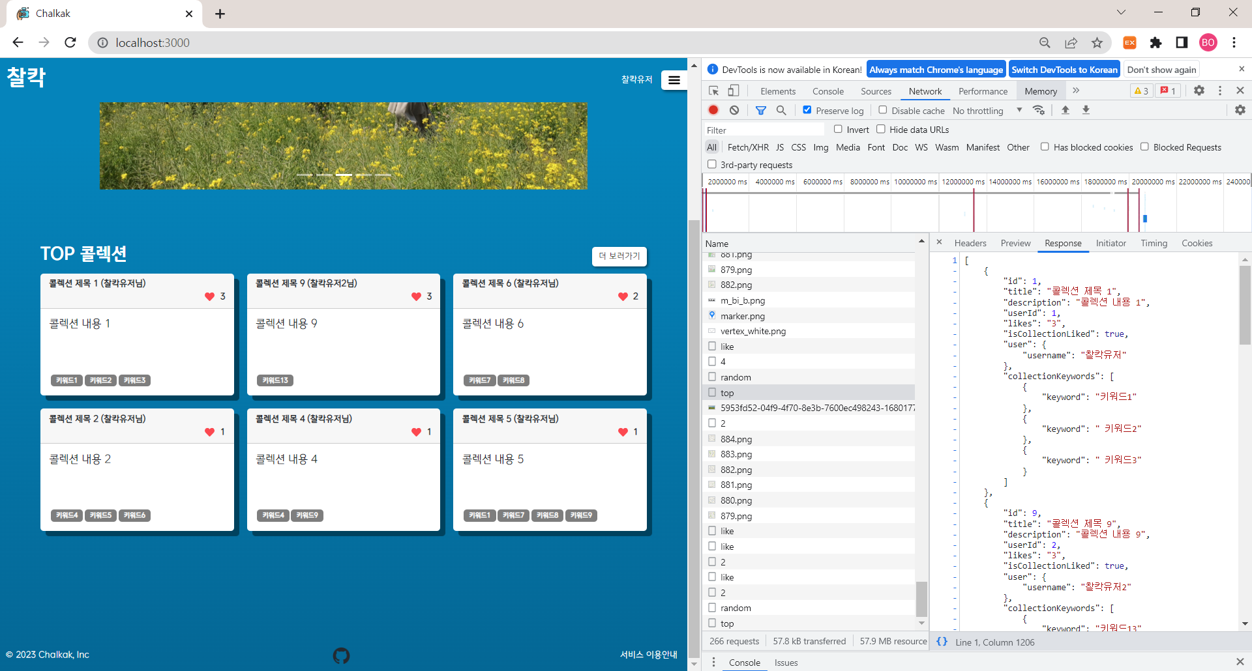Image resolution: width=1252 pixels, height=671 pixels.
Task: Share this page icon in address bar
Action: click(x=1071, y=42)
